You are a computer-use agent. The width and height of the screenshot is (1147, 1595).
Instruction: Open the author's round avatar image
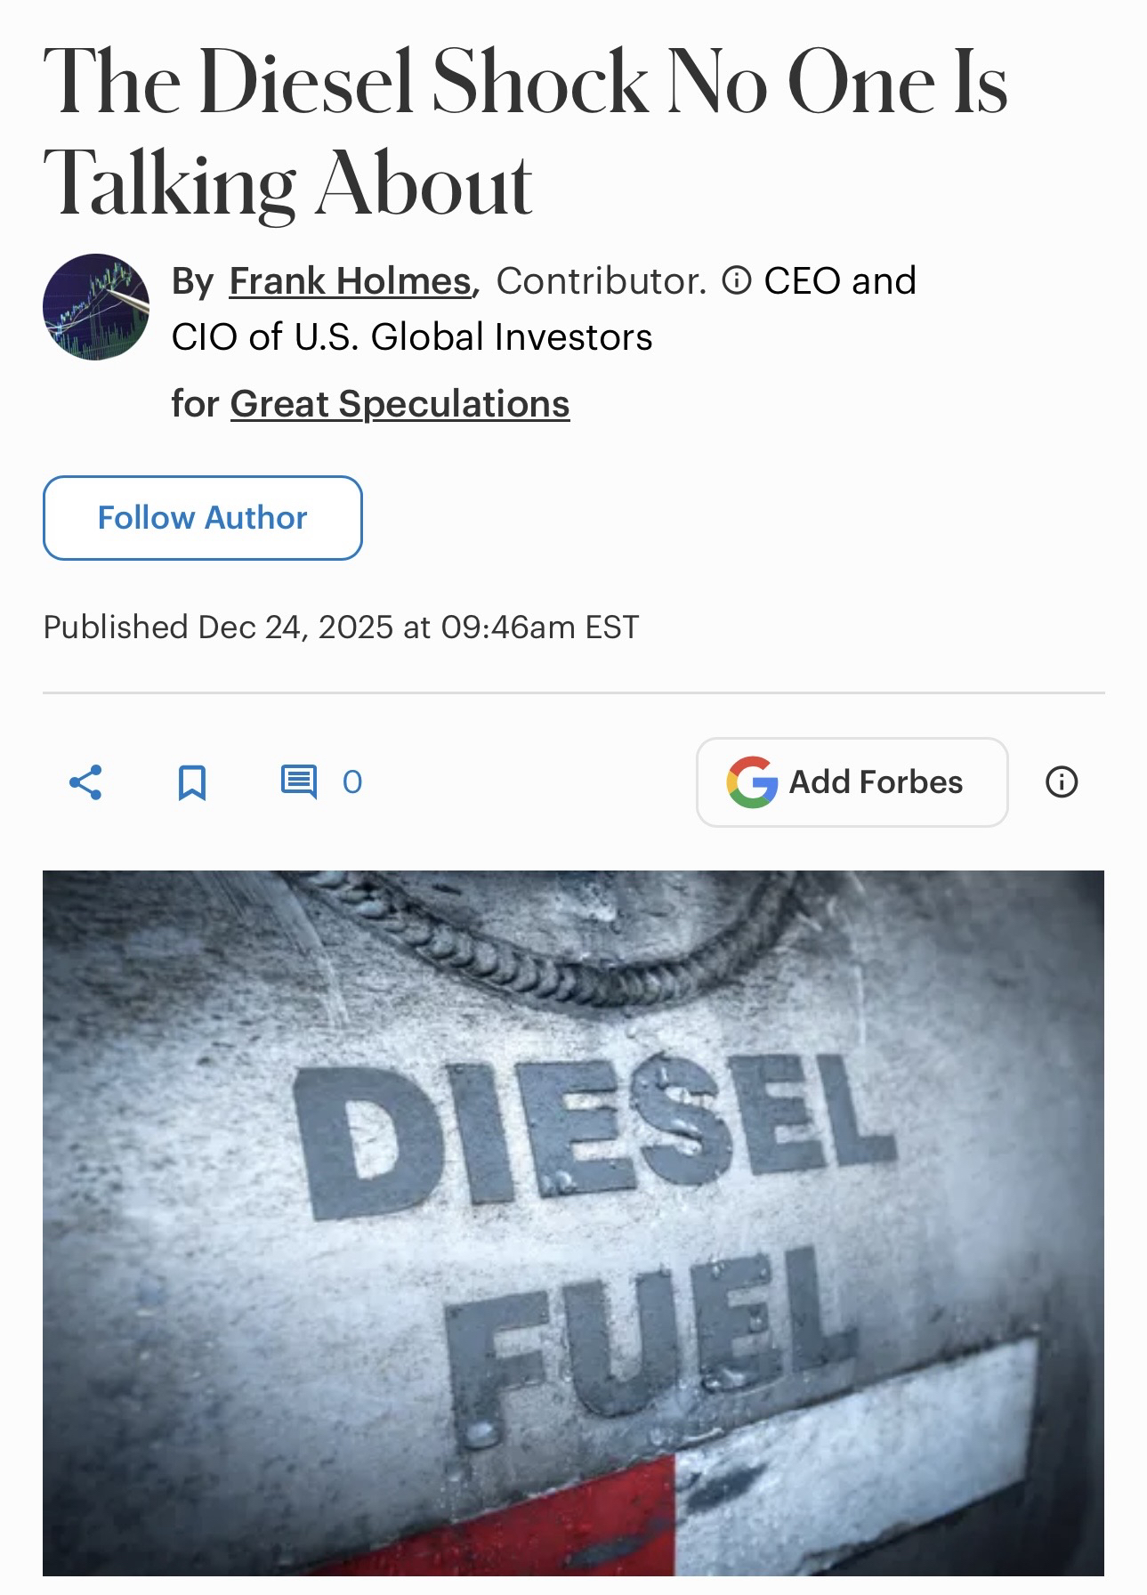[x=96, y=307]
